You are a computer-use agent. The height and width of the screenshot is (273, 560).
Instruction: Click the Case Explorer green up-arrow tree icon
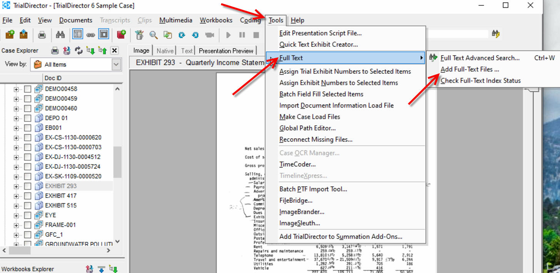102,50
